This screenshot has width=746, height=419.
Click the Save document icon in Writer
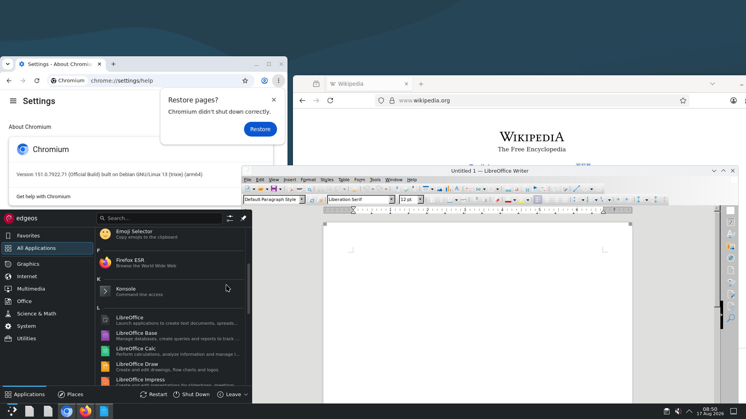pos(274,189)
